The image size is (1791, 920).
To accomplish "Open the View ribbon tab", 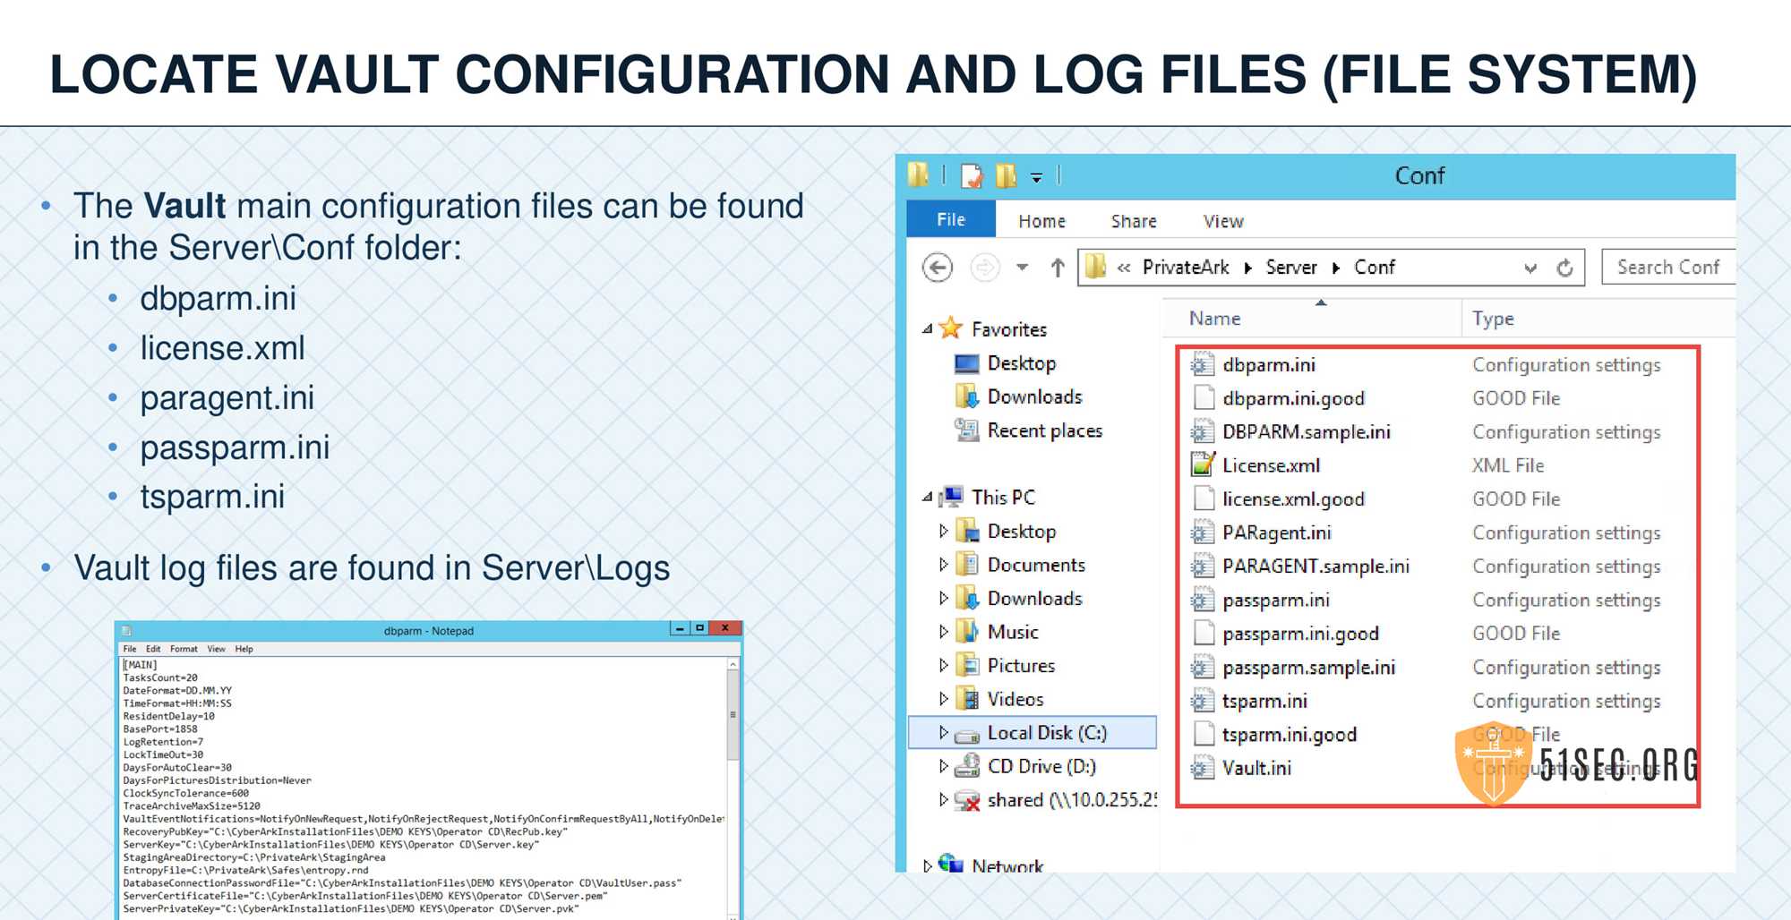I will (x=1223, y=221).
